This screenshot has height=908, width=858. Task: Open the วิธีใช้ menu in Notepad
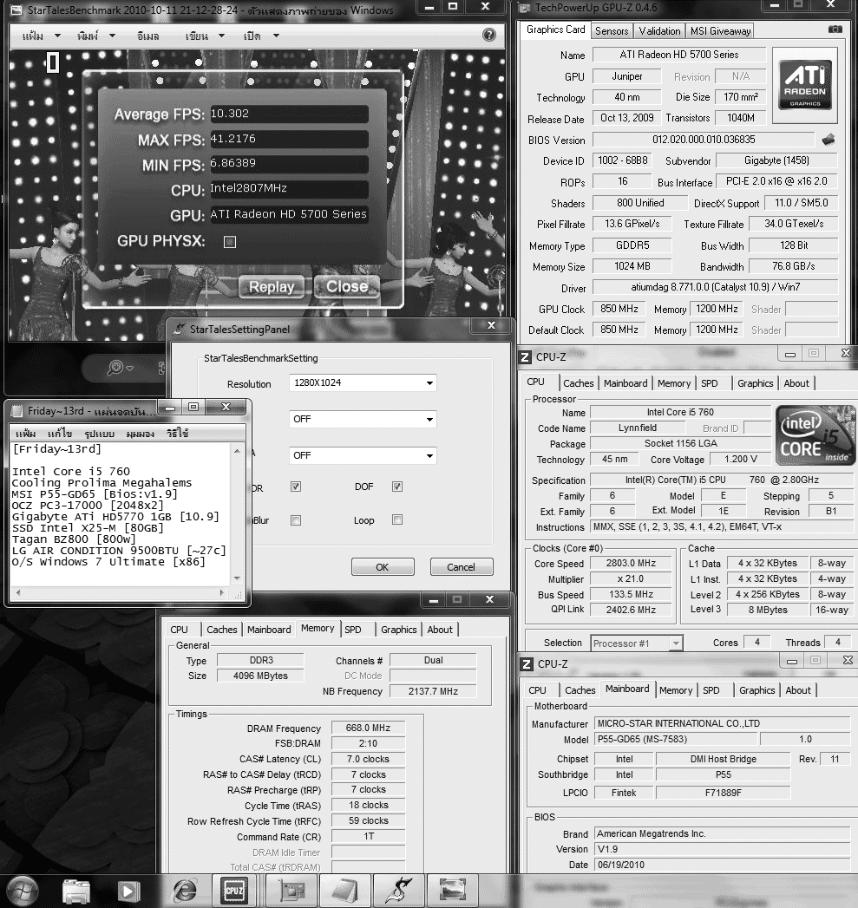pos(177,434)
